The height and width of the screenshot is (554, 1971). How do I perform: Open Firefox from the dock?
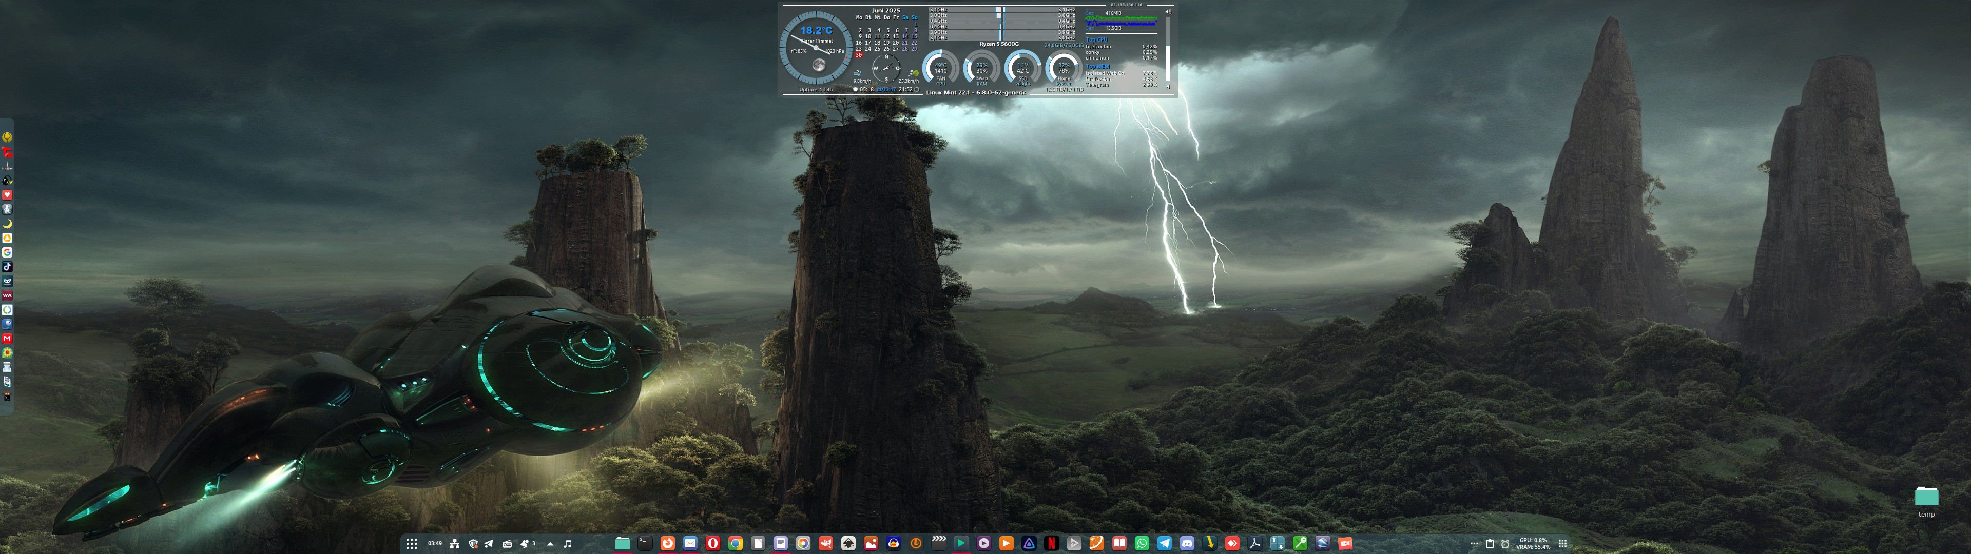click(x=668, y=543)
